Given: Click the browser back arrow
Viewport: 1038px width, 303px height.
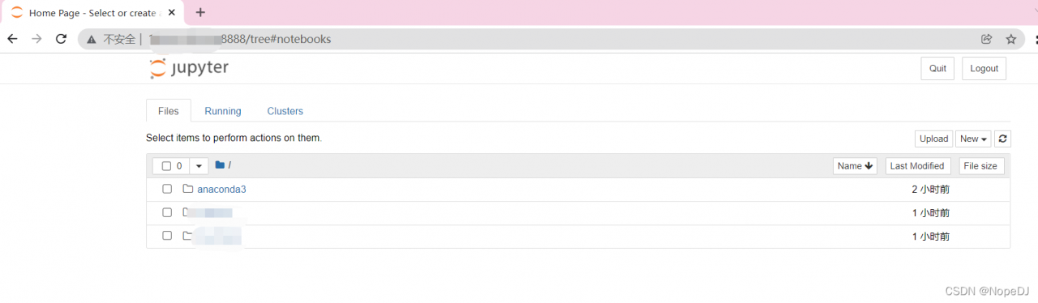Looking at the screenshot, I should (12, 39).
